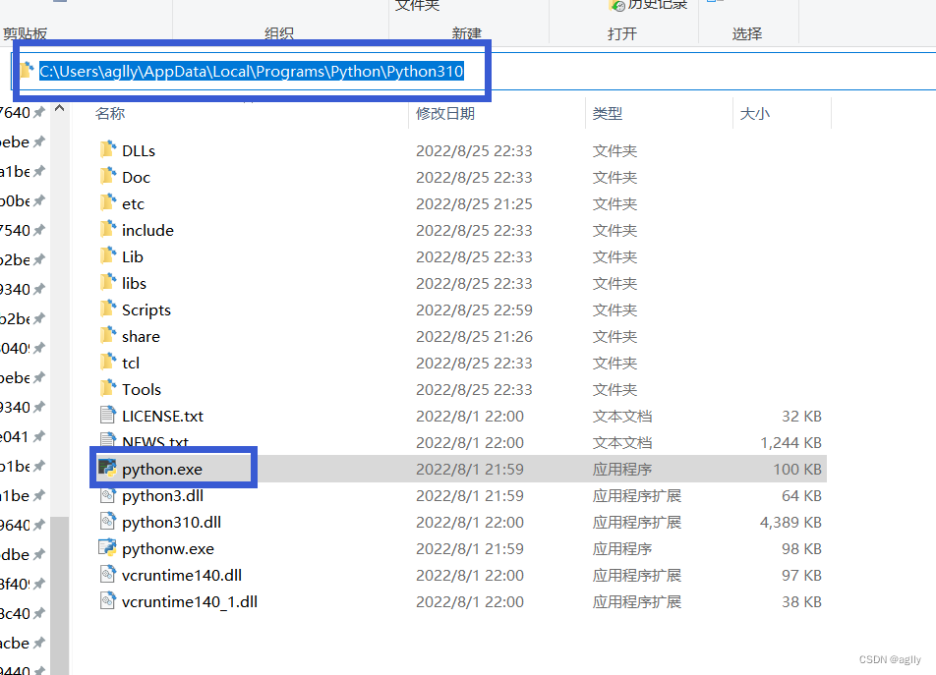Click the 选择 ribbon group label

[x=747, y=34]
